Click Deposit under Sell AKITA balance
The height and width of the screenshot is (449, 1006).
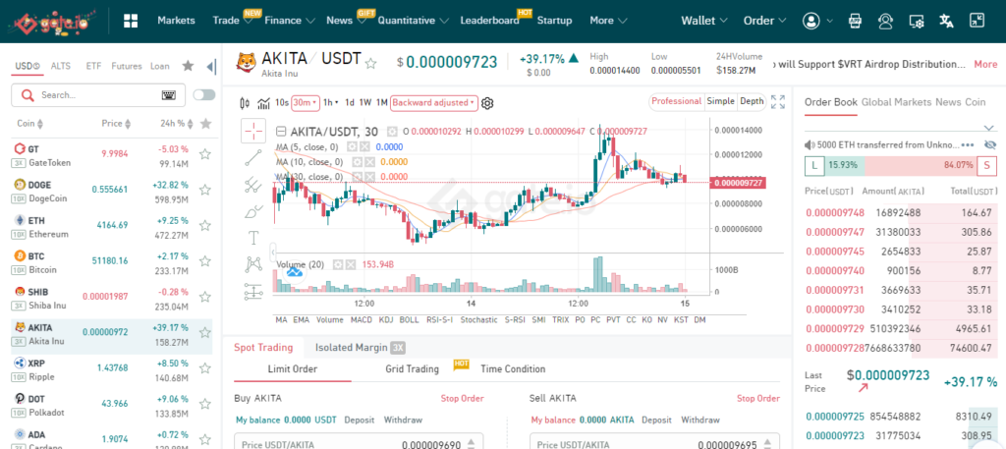click(656, 421)
